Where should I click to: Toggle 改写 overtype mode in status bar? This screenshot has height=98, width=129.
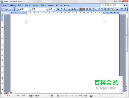(x=76, y=96)
